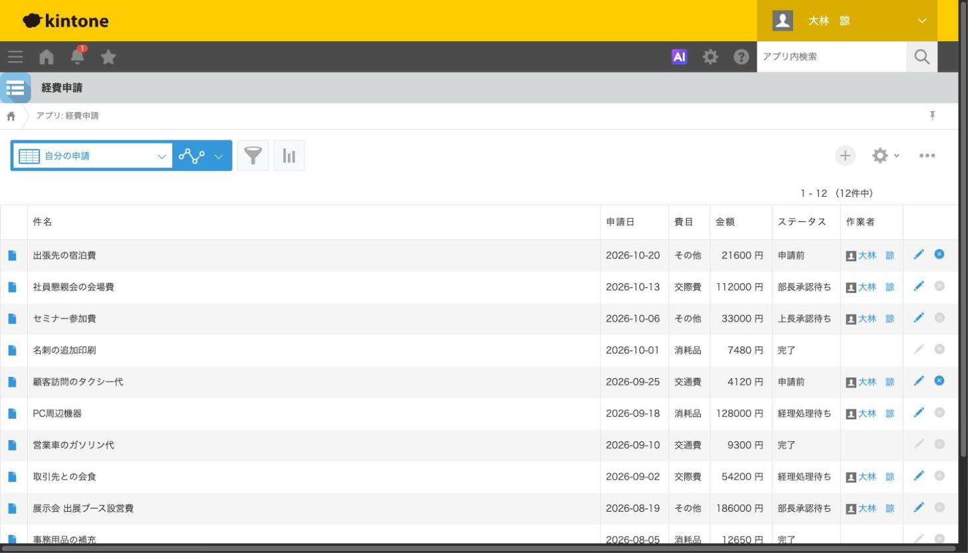Delete the 出張先の宿泊費 record
The image size is (968, 553).
pyautogui.click(x=939, y=255)
